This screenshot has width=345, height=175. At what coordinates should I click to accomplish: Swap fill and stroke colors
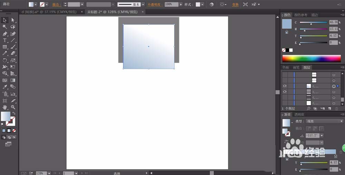click(x=14, y=113)
